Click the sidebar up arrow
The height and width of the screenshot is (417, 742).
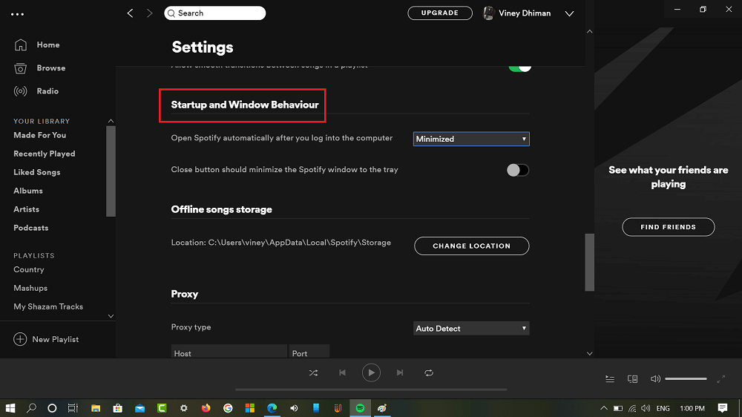point(111,121)
